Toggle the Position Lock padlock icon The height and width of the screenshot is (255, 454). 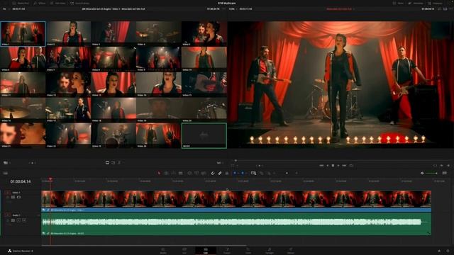tap(227, 173)
